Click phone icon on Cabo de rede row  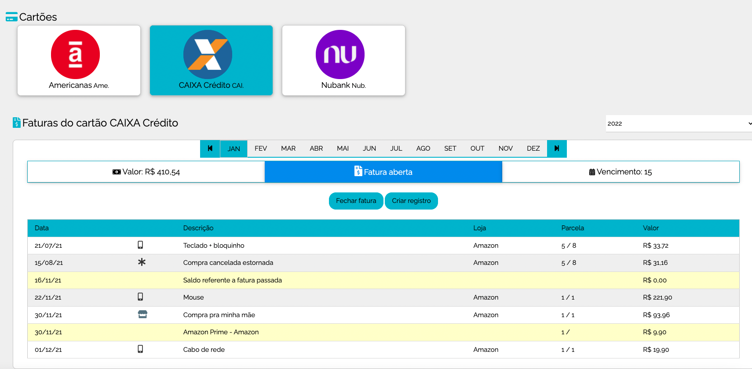[x=140, y=349]
